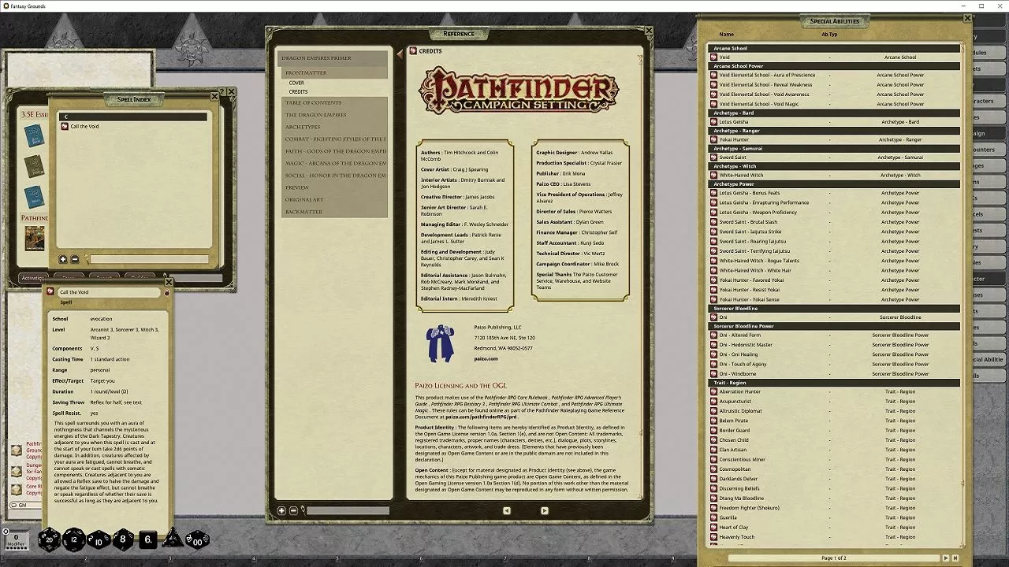Open the Belem Pirate link icon
The height and width of the screenshot is (567, 1009).
713,421
